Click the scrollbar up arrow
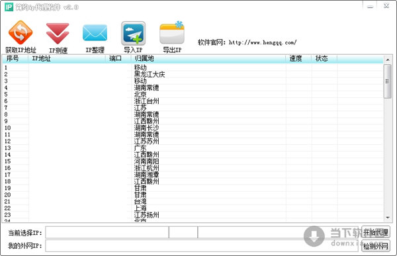Viewport: 397px width, 256px height. [x=388, y=60]
